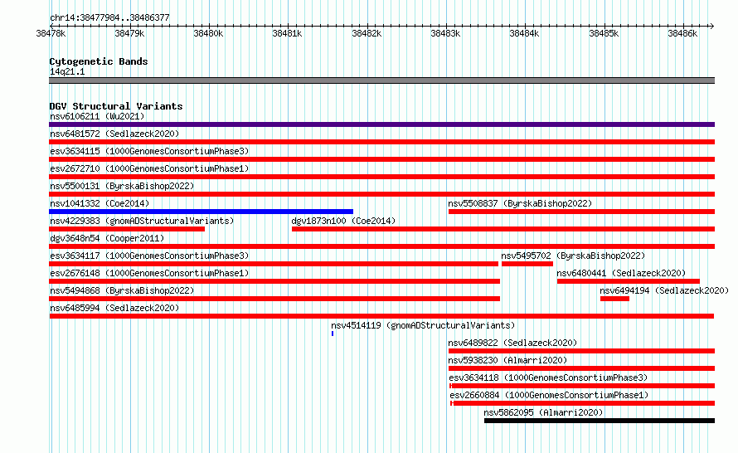
Task: Open esv2672710 (1000GenomesConsortiumPhase1) variant
Action: pyautogui.click(x=149, y=168)
